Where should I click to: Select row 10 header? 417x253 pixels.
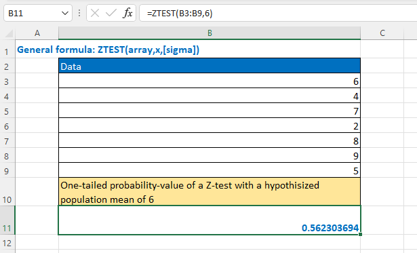pyautogui.click(x=7, y=191)
